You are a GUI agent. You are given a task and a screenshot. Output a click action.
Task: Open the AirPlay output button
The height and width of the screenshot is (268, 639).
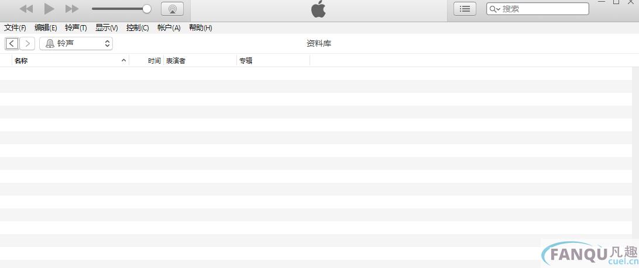[173, 9]
